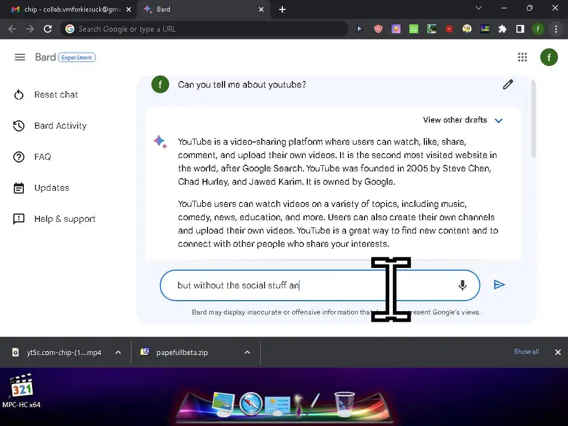Open the pen and candle dock icon
This screenshot has height=426, width=568.
point(307,404)
